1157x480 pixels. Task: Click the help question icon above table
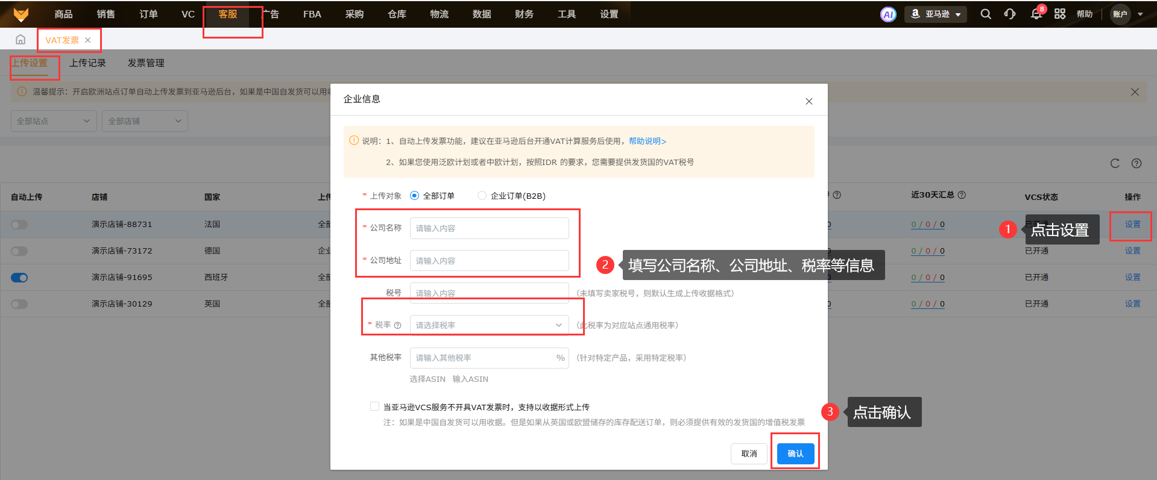coord(1137,163)
